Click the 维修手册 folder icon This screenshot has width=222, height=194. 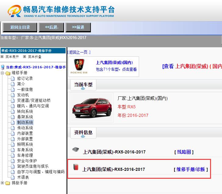[8, 73]
